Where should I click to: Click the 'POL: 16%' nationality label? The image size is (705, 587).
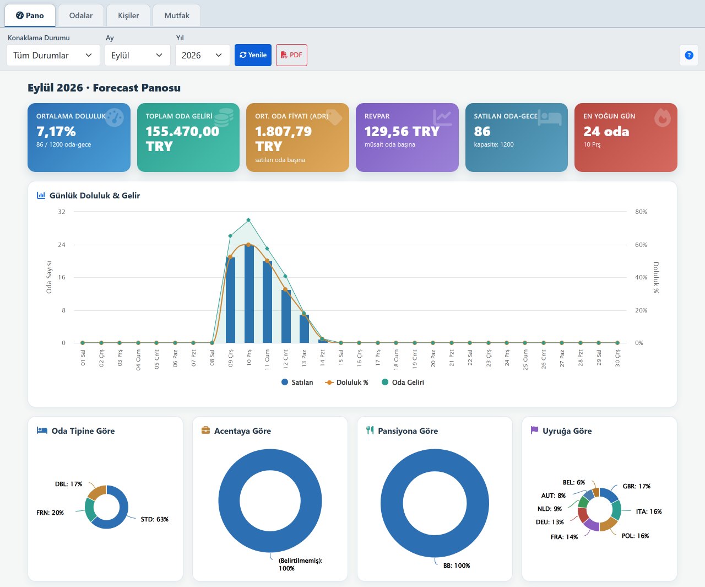(636, 536)
